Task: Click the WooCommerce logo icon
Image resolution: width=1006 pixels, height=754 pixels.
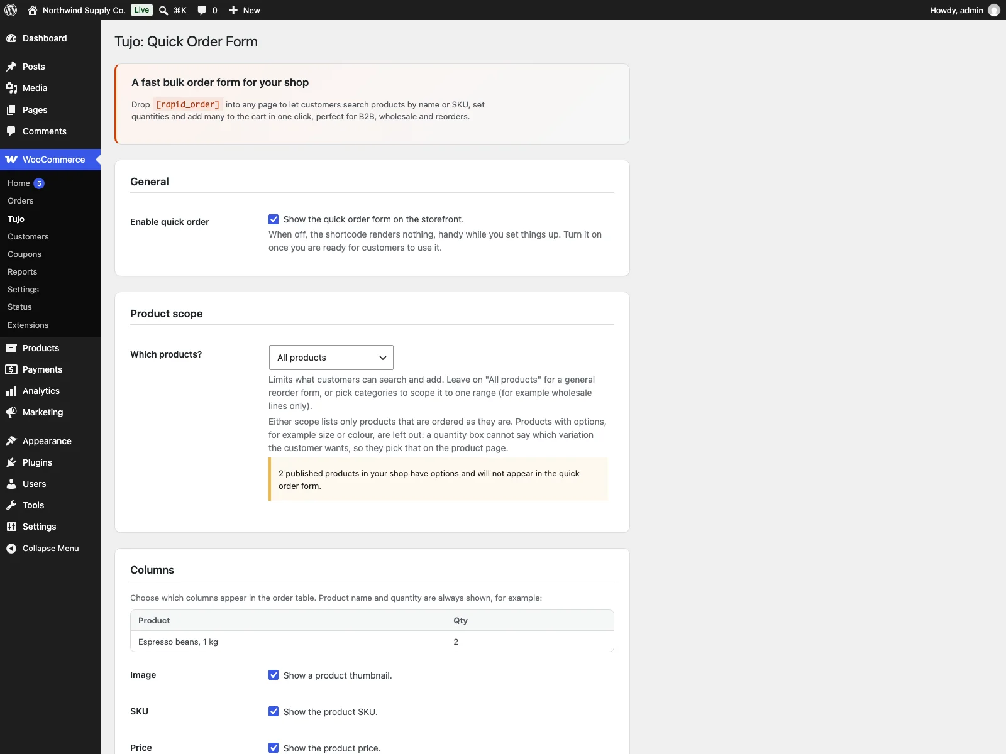Action: [11, 160]
